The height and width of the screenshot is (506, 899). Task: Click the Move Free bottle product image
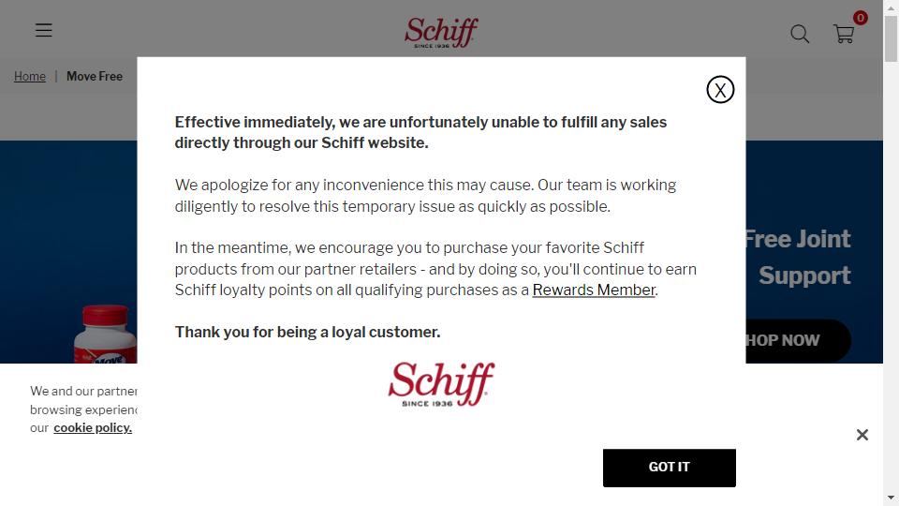pyautogui.click(x=106, y=335)
